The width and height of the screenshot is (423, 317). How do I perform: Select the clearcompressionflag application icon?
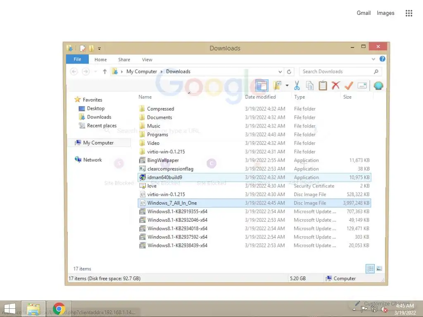[142, 169]
